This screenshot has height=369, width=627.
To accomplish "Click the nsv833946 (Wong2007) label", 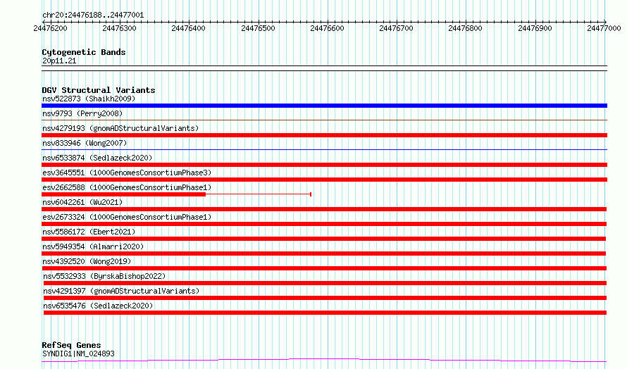I will click(85, 143).
